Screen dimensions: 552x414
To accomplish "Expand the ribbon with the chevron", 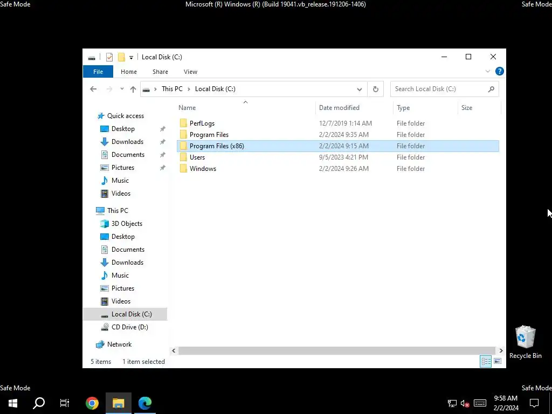I will coord(487,72).
